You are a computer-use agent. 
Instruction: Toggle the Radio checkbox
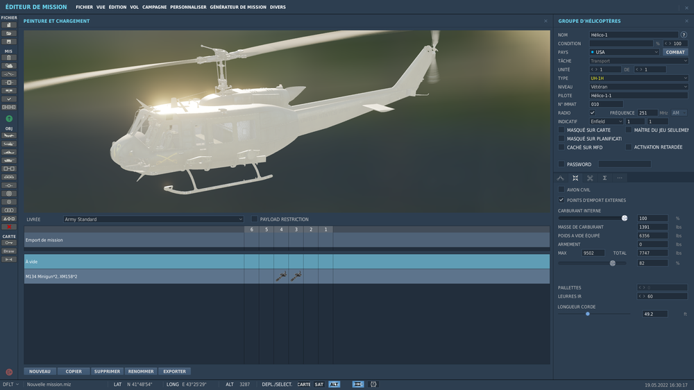[x=592, y=113]
